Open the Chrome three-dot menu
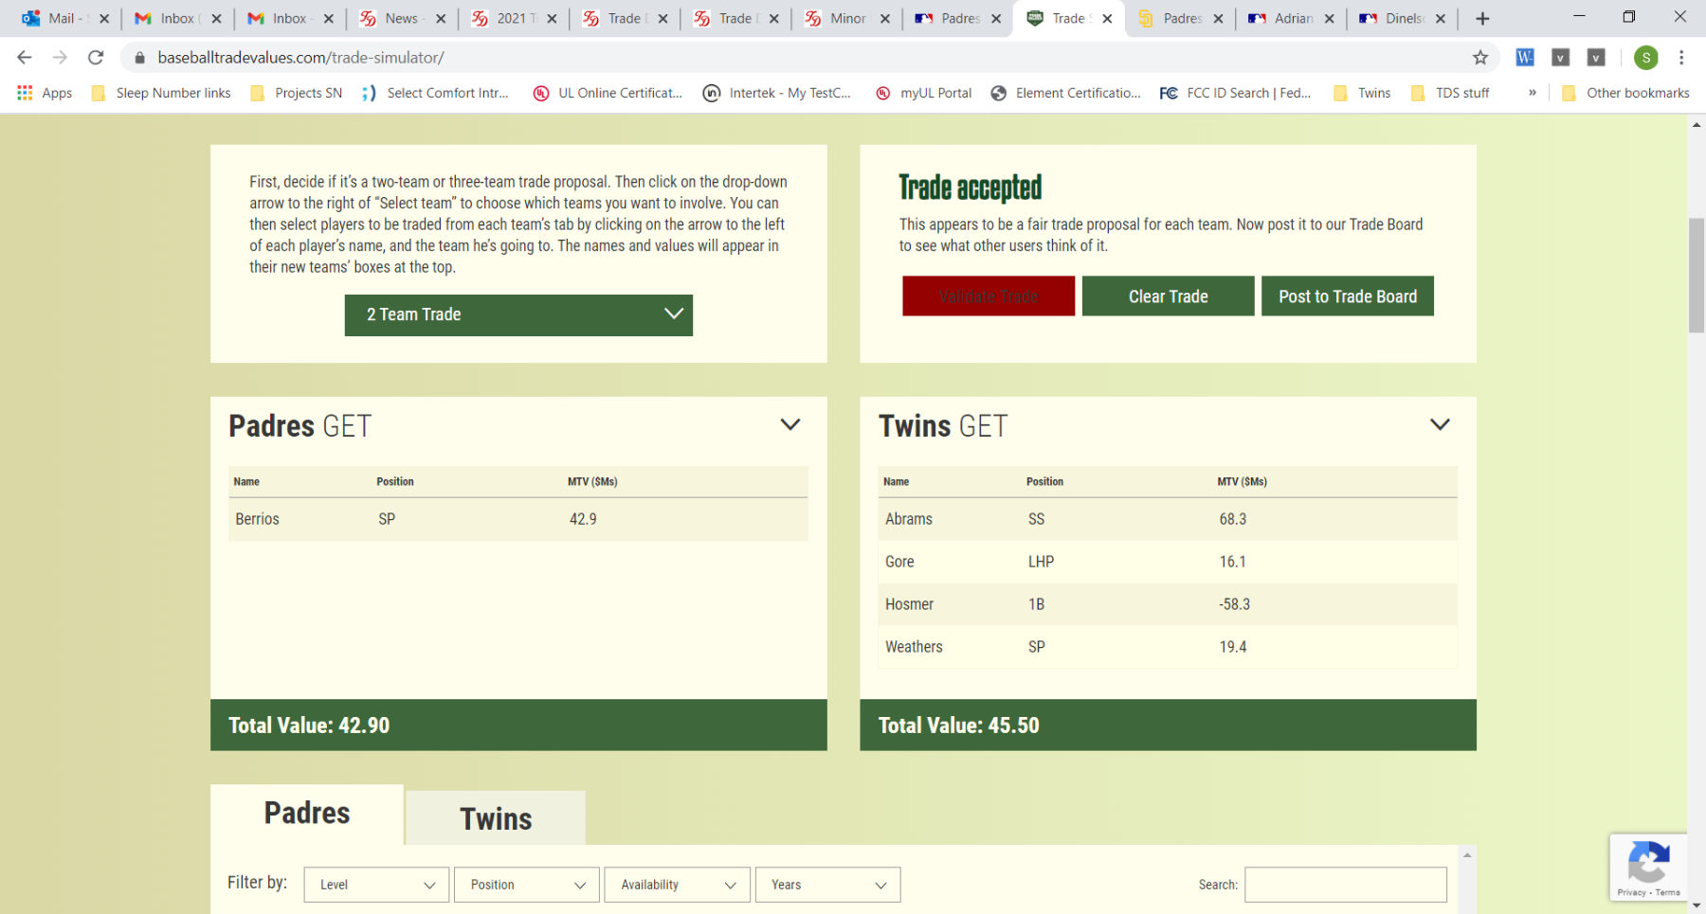This screenshot has width=1706, height=914. pyautogui.click(x=1681, y=58)
